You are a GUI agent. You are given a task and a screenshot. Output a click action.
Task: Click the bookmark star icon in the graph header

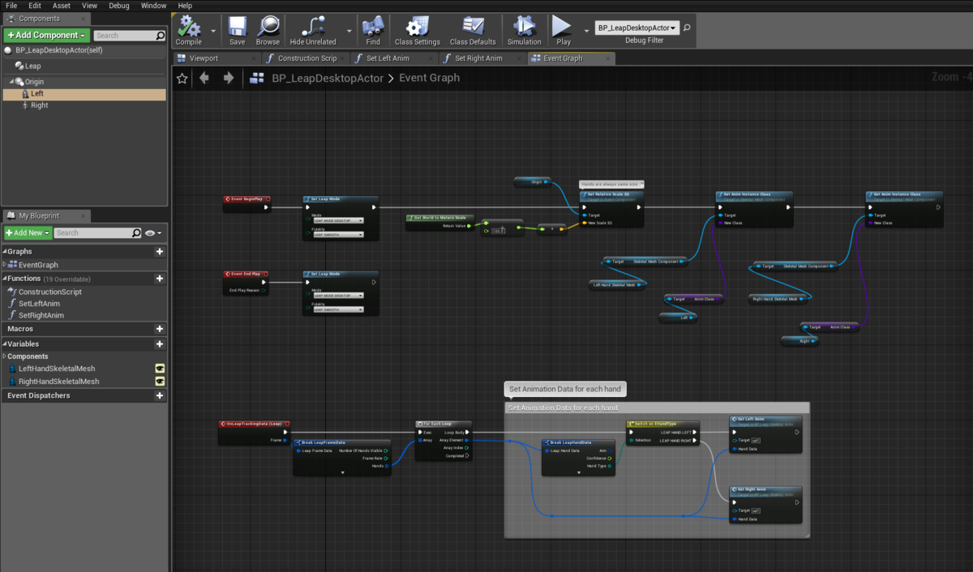pyautogui.click(x=182, y=78)
